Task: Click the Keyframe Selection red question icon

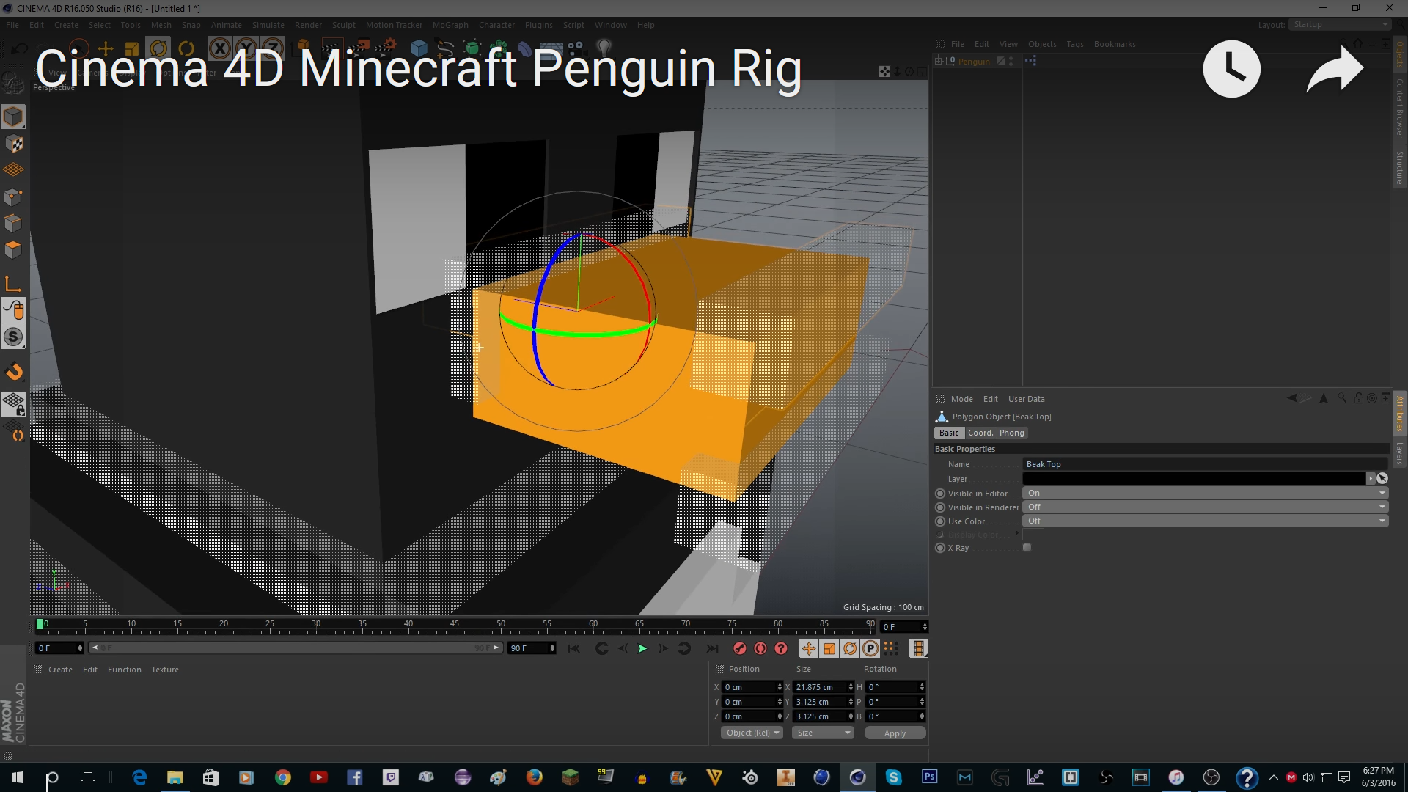Action: pyautogui.click(x=781, y=648)
